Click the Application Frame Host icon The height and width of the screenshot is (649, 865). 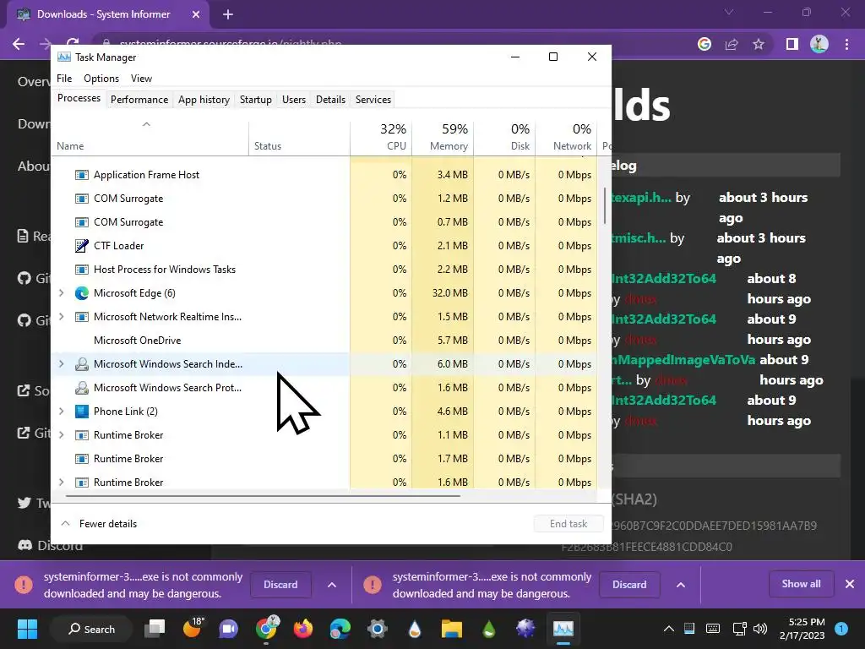pyautogui.click(x=82, y=175)
